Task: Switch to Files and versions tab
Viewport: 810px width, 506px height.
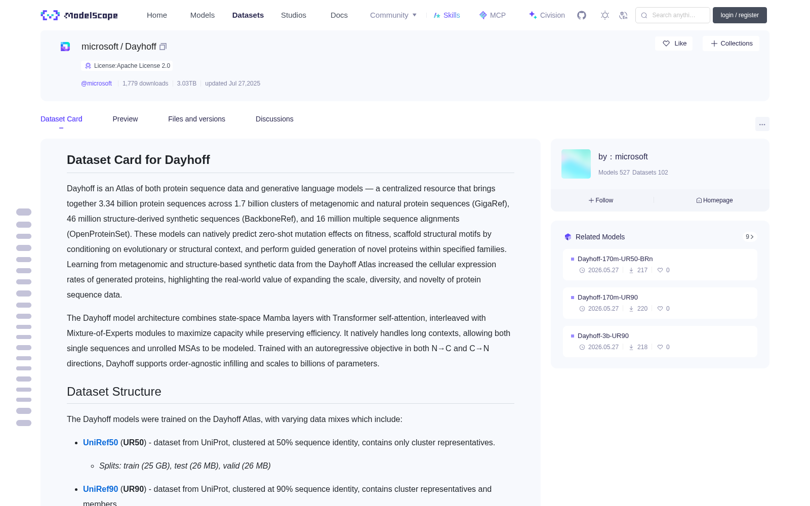Action: (x=196, y=119)
